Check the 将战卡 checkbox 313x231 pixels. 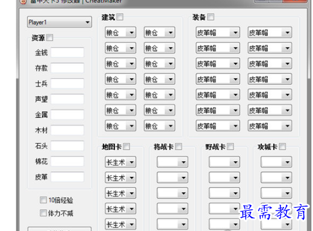[178, 147]
